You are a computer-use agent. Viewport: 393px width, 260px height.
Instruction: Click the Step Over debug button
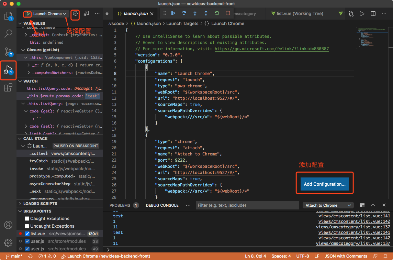(184, 13)
